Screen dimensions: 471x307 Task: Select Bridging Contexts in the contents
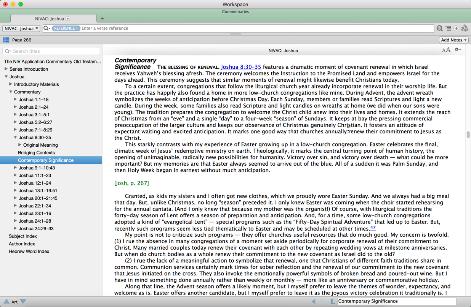click(x=36, y=153)
